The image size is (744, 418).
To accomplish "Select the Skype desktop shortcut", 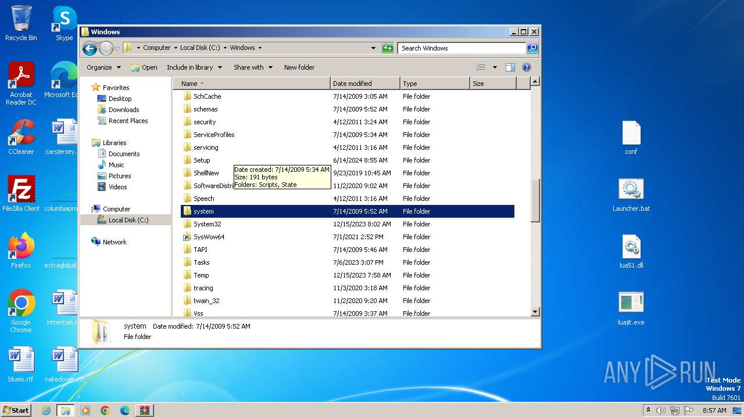I will point(64,23).
